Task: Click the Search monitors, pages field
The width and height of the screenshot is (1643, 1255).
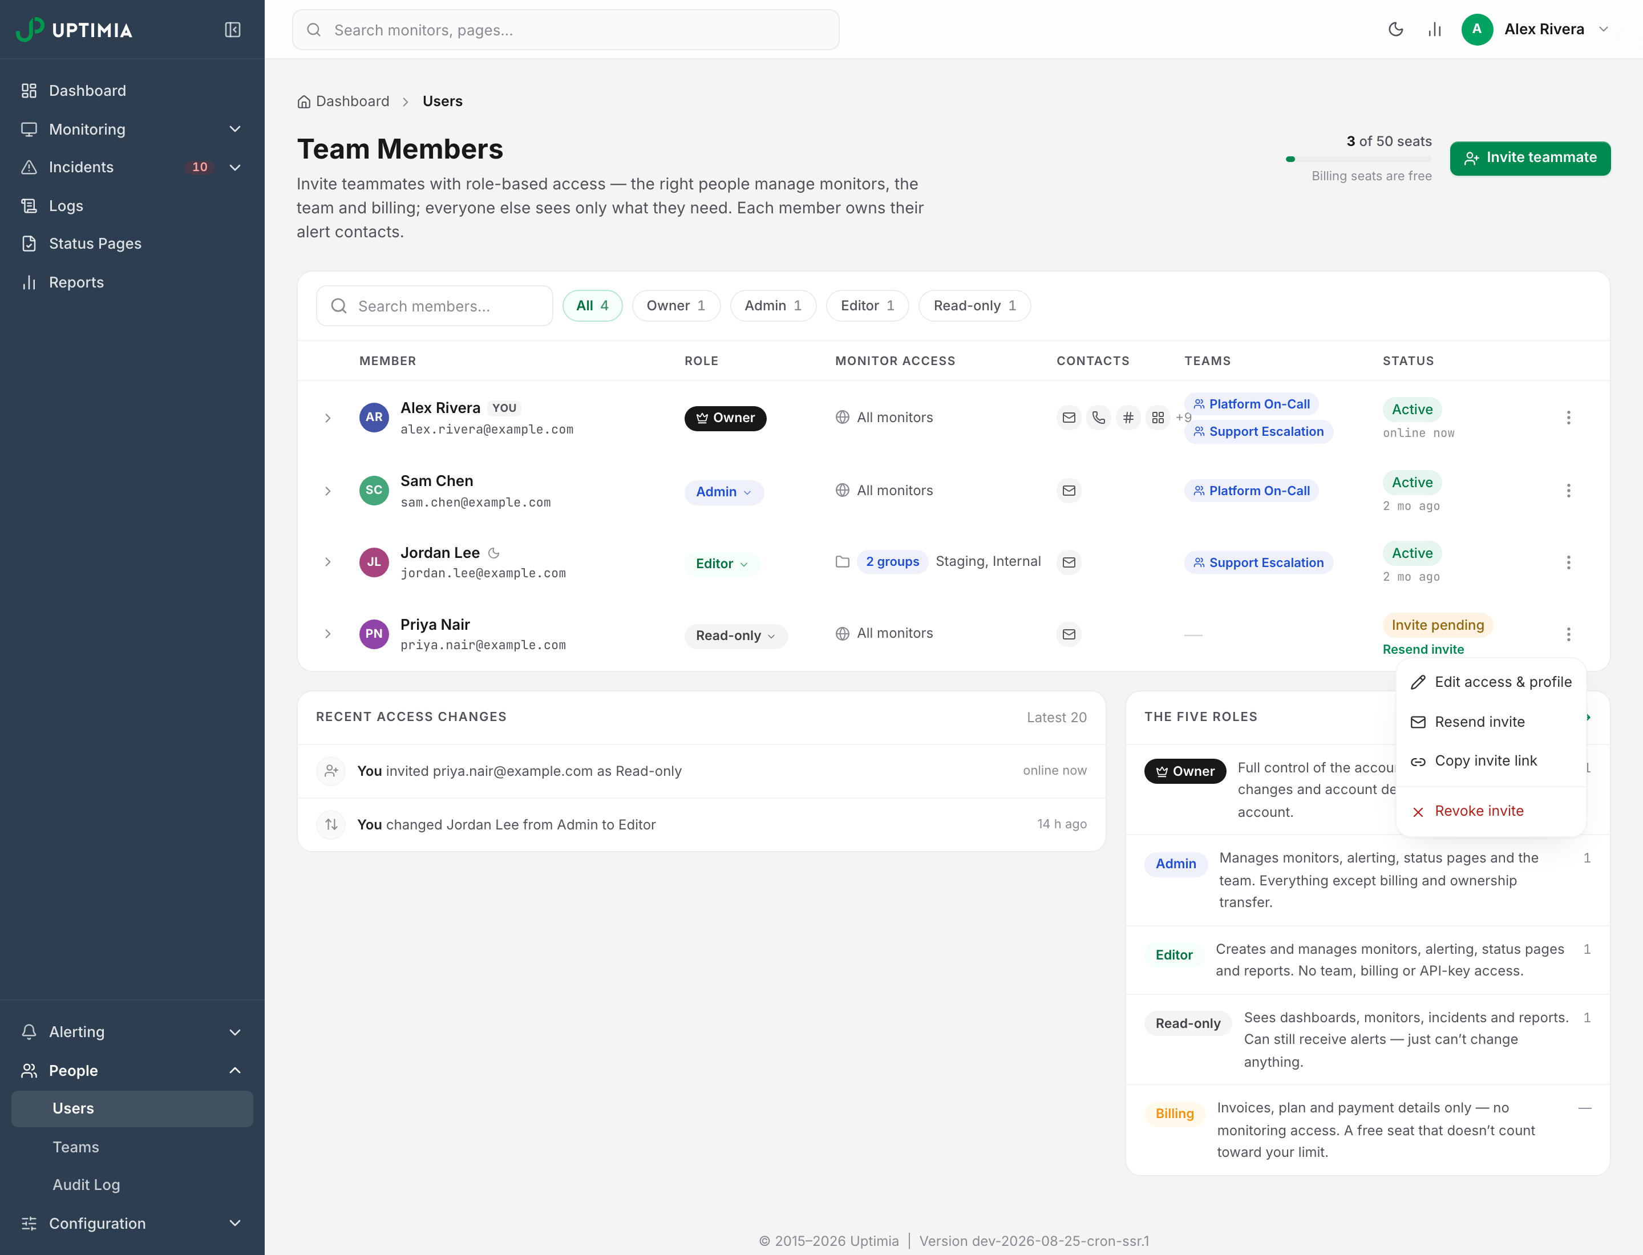Action: pos(565,30)
